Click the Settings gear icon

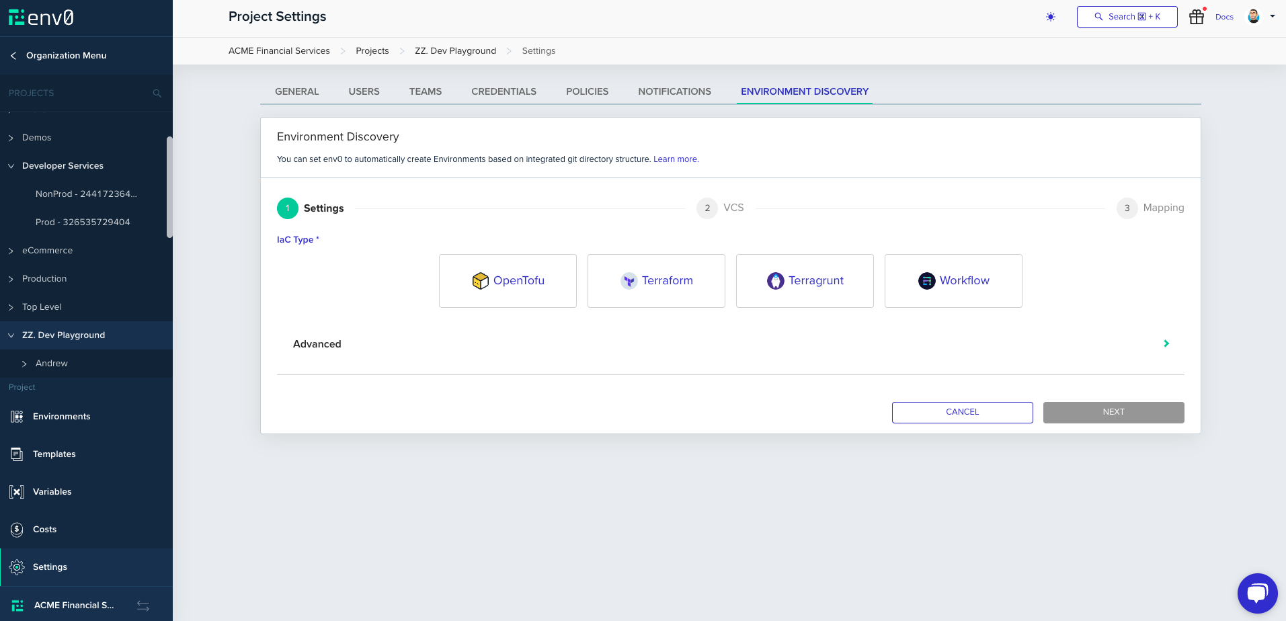point(17,567)
